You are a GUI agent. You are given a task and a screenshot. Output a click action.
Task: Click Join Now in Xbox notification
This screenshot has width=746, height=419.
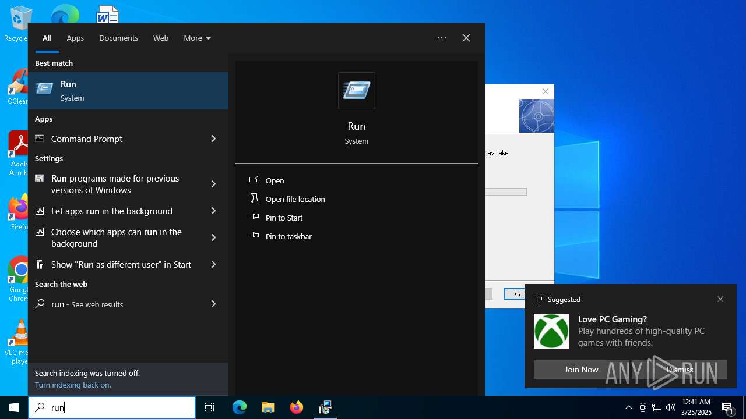tap(581, 370)
